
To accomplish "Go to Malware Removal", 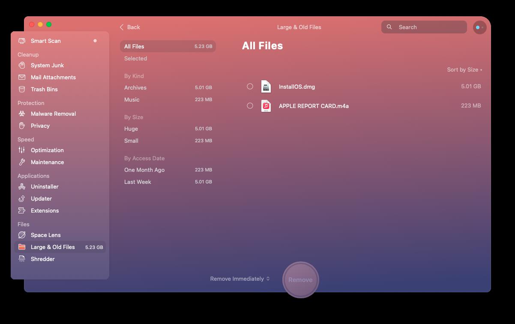I will (x=53, y=114).
